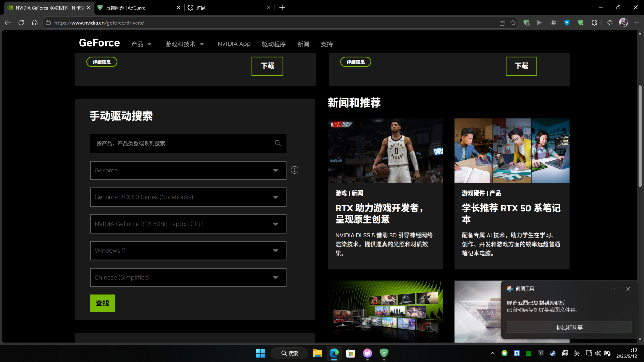
Task: Open the green checkmark shield extension
Action: (581, 23)
